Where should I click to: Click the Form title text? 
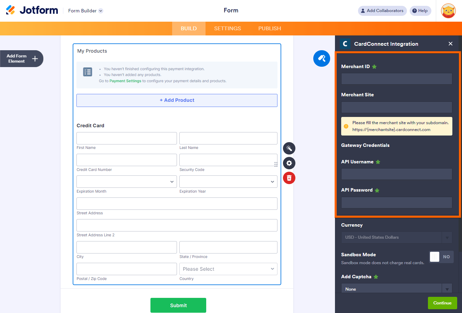pyautogui.click(x=231, y=10)
